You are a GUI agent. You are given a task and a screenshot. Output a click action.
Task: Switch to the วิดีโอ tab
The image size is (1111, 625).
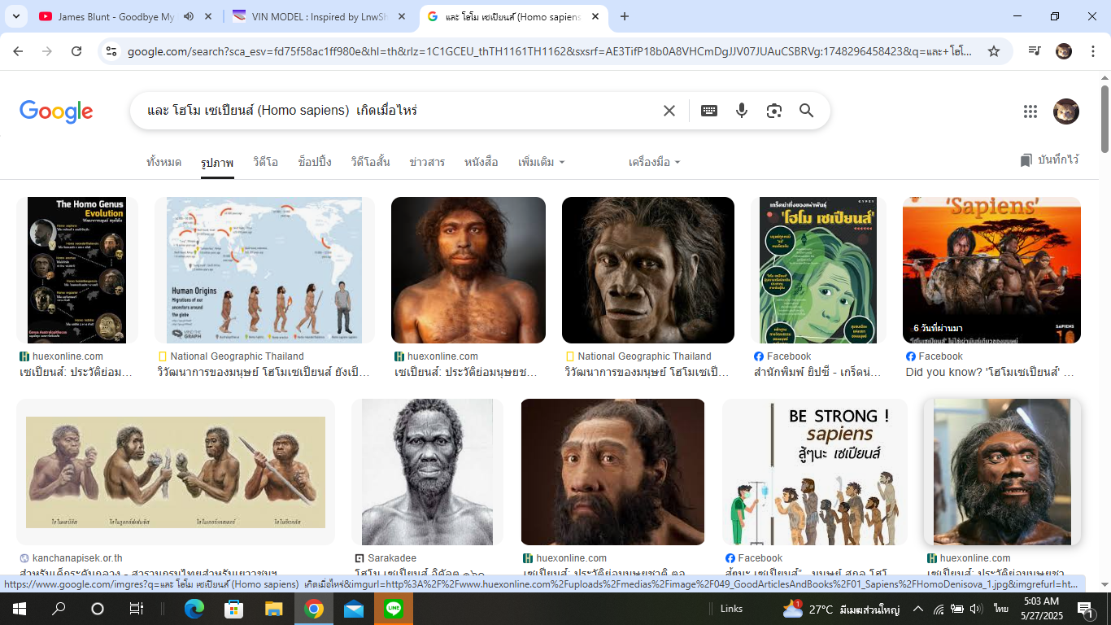click(265, 162)
